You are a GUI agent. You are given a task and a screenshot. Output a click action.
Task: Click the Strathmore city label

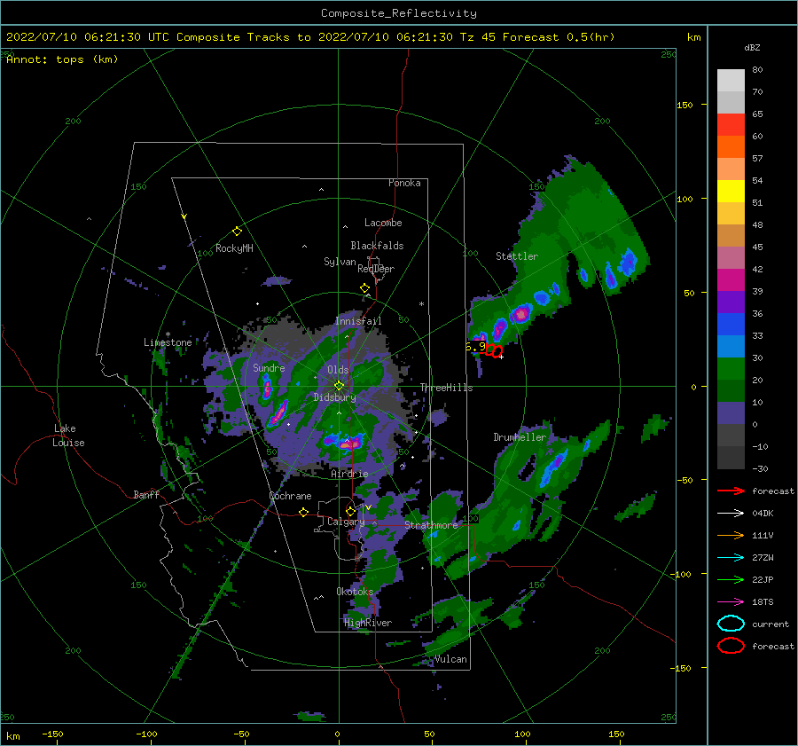431,525
